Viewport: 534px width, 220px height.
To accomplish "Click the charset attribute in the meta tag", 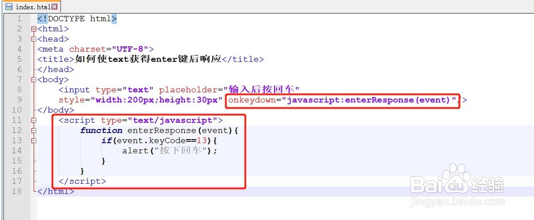I will (x=88, y=49).
